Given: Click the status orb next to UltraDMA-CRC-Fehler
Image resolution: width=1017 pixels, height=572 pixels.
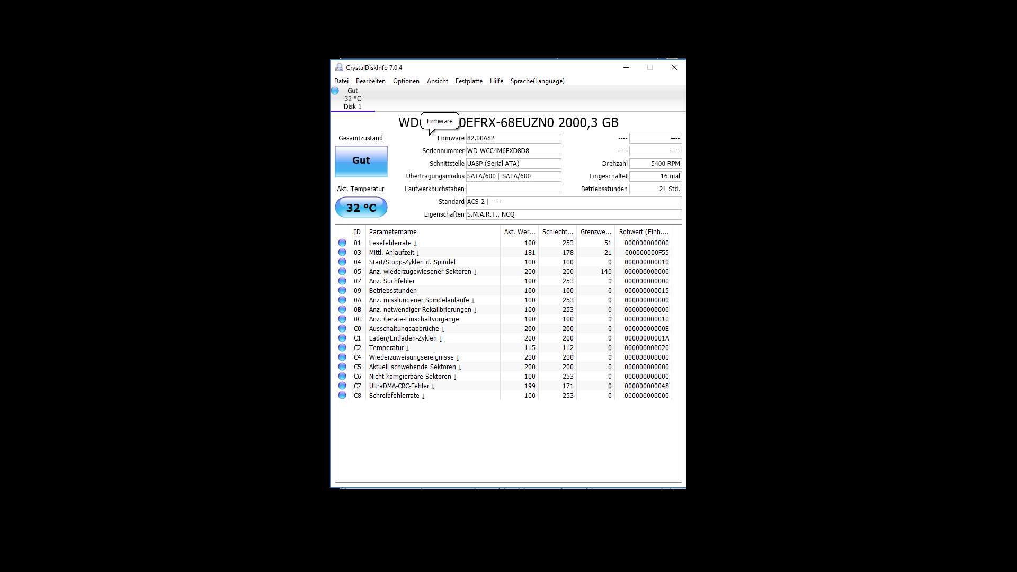Looking at the screenshot, I should point(342,386).
